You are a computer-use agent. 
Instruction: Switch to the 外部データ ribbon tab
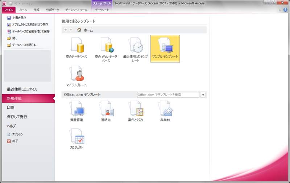[53, 10]
